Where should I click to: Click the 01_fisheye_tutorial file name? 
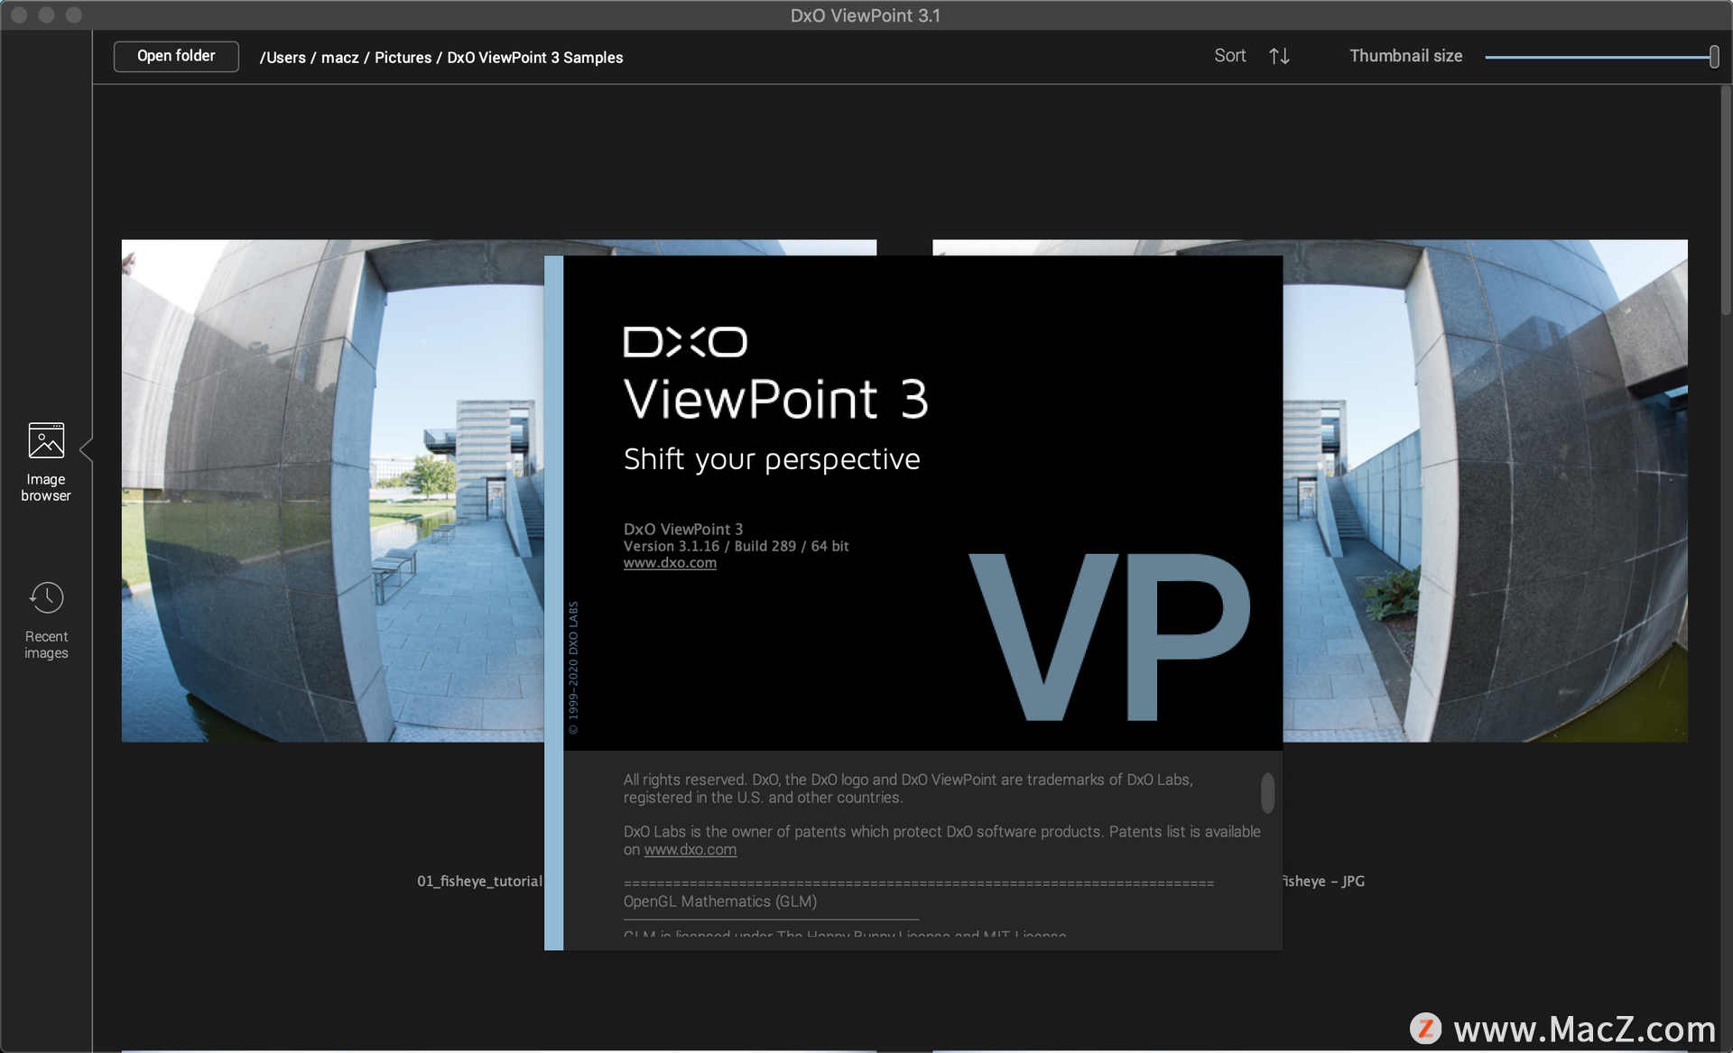(479, 882)
